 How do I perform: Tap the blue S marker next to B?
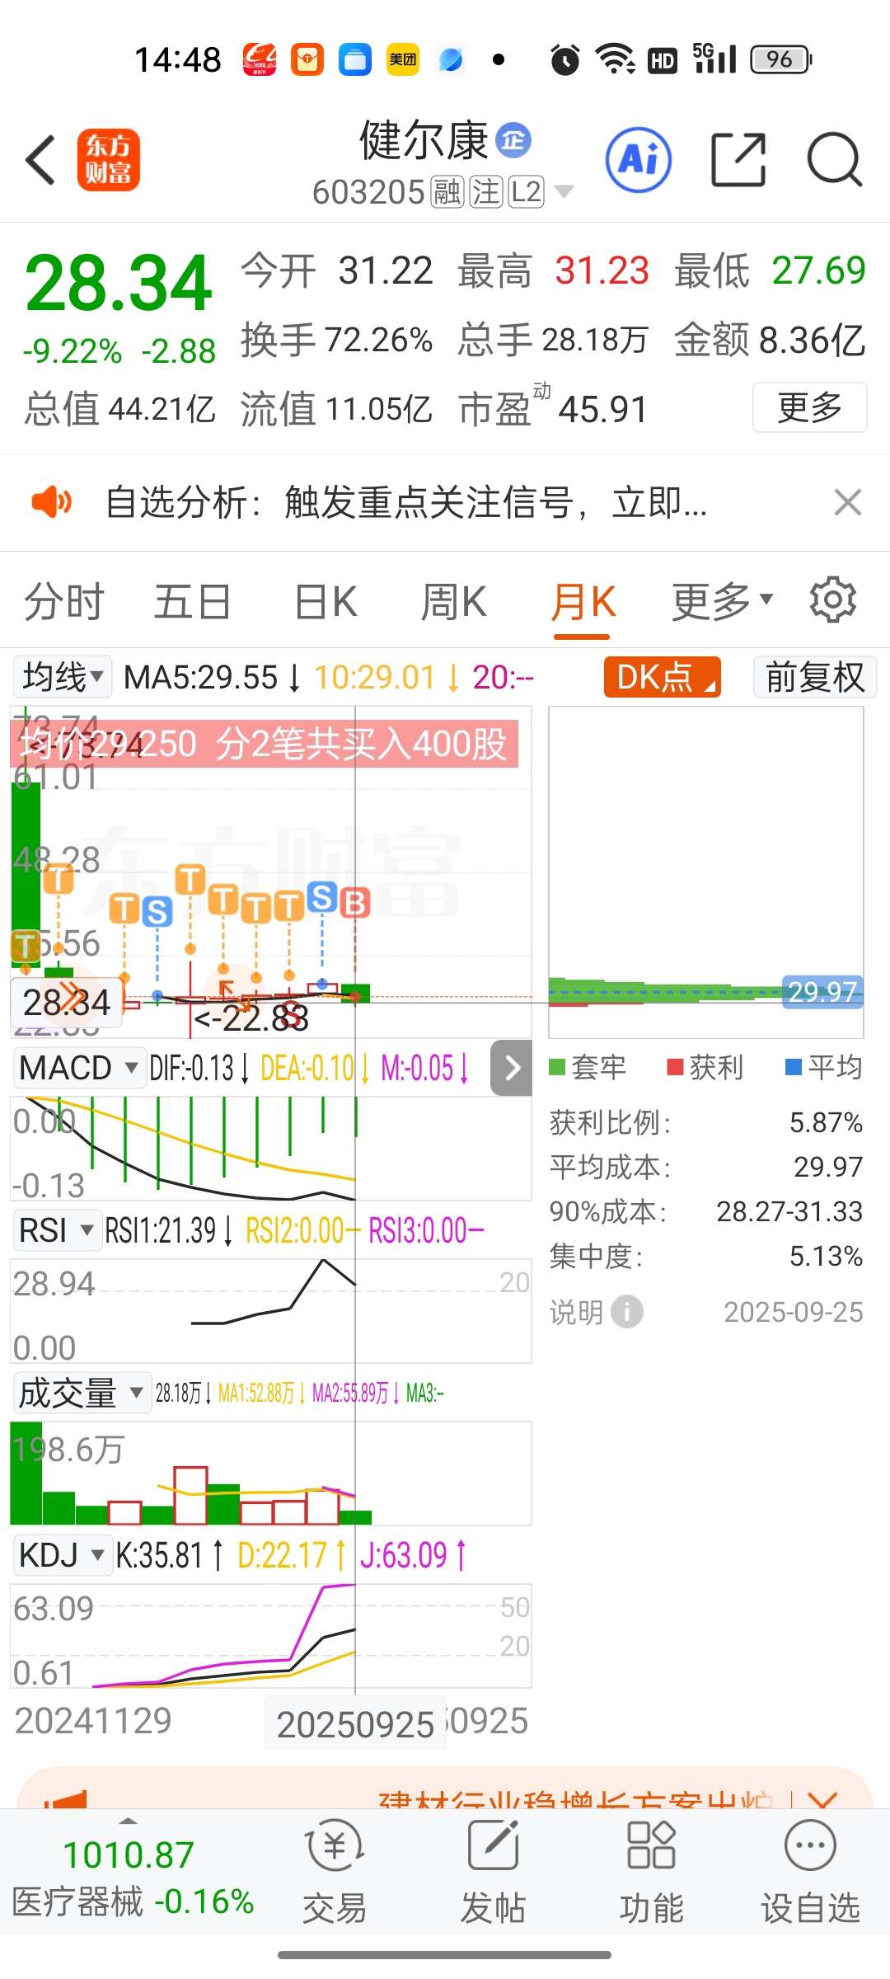coord(322,897)
